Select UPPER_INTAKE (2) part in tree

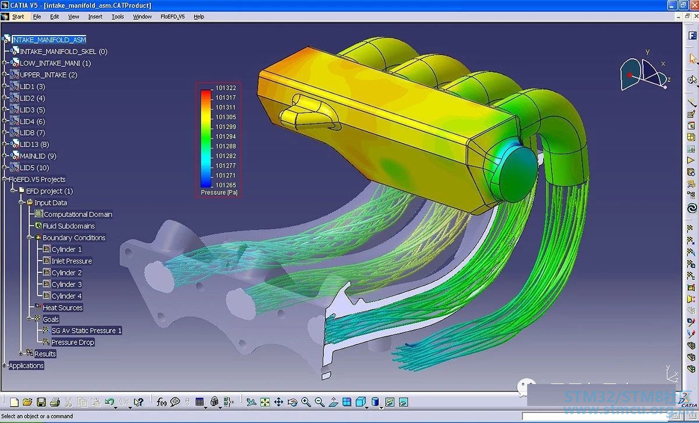tap(48, 74)
